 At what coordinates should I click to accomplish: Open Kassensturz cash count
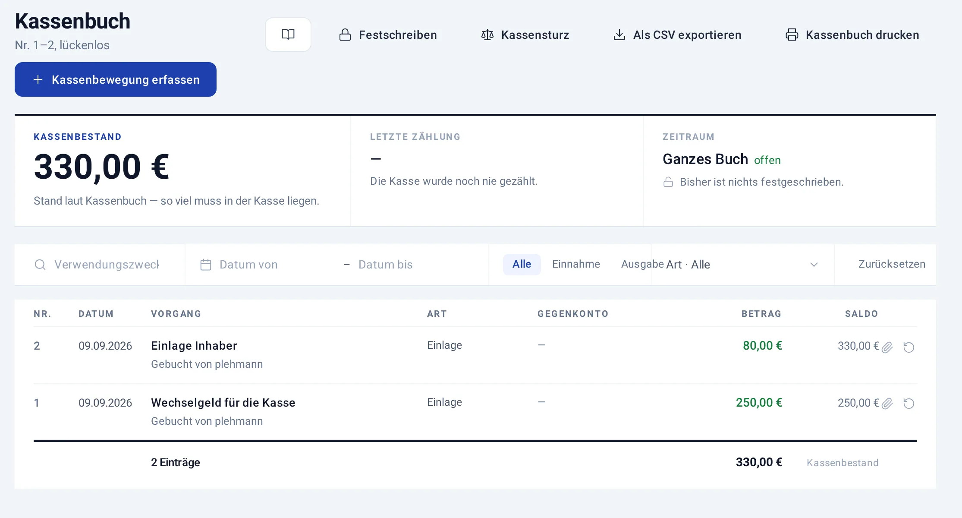pyautogui.click(x=525, y=35)
